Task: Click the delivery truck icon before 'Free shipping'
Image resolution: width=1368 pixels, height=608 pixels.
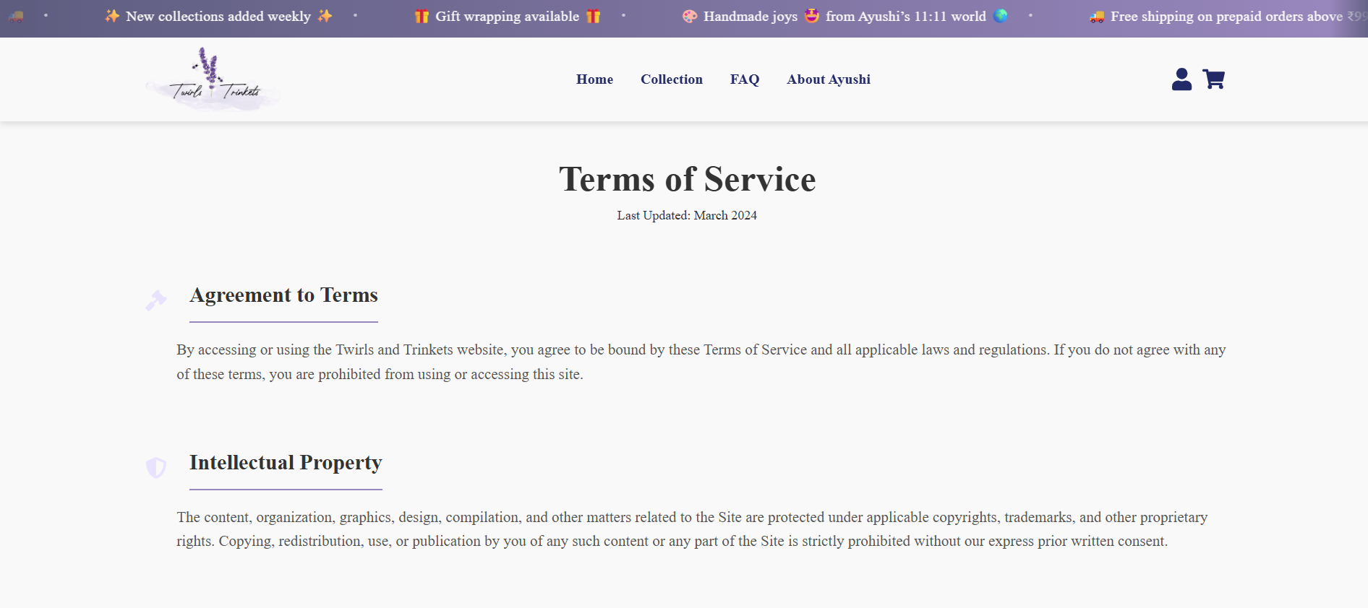Action: pos(1097,17)
